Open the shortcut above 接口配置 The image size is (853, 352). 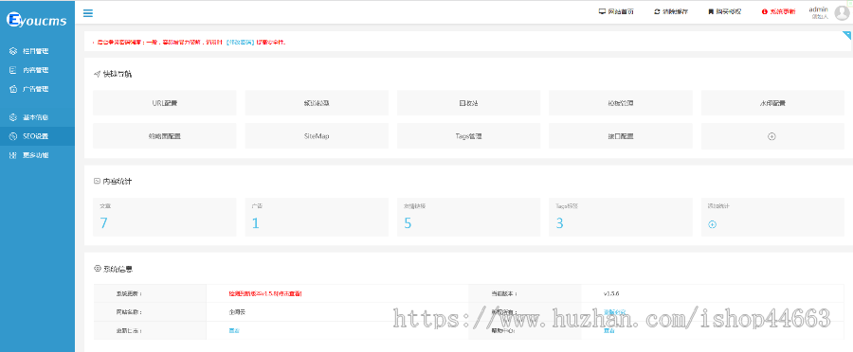point(621,102)
